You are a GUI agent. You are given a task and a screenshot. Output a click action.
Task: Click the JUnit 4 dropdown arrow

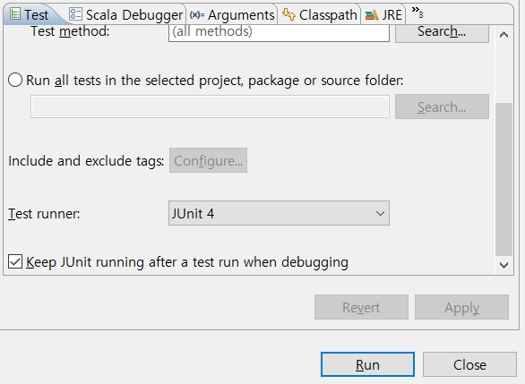tap(380, 213)
